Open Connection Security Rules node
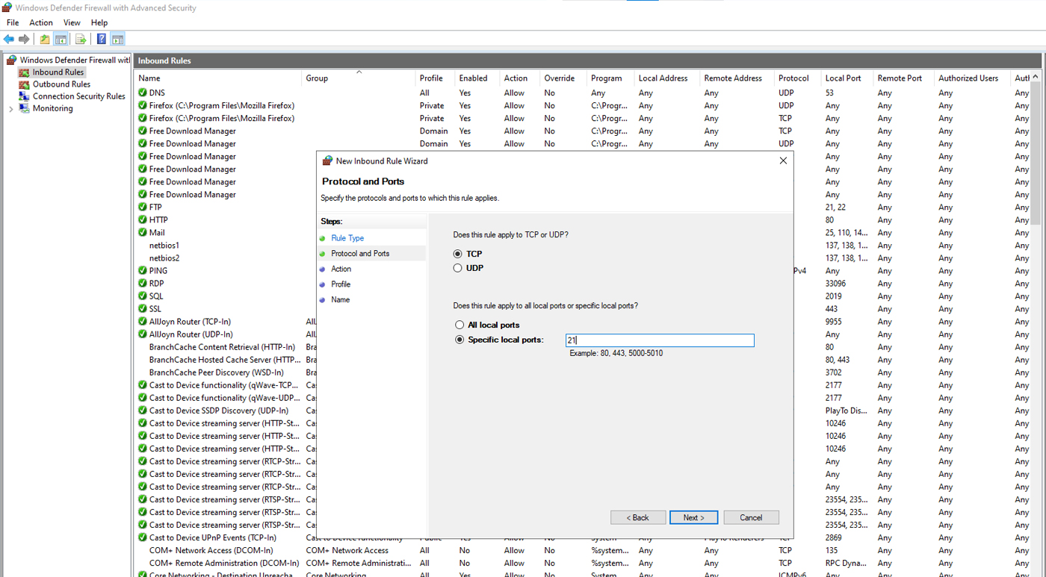Screen dimensions: 1046x577 pyautogui.click(x=78, y=96)
